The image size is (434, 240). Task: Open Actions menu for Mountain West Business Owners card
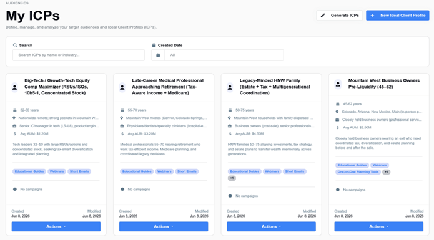[378, 226]
